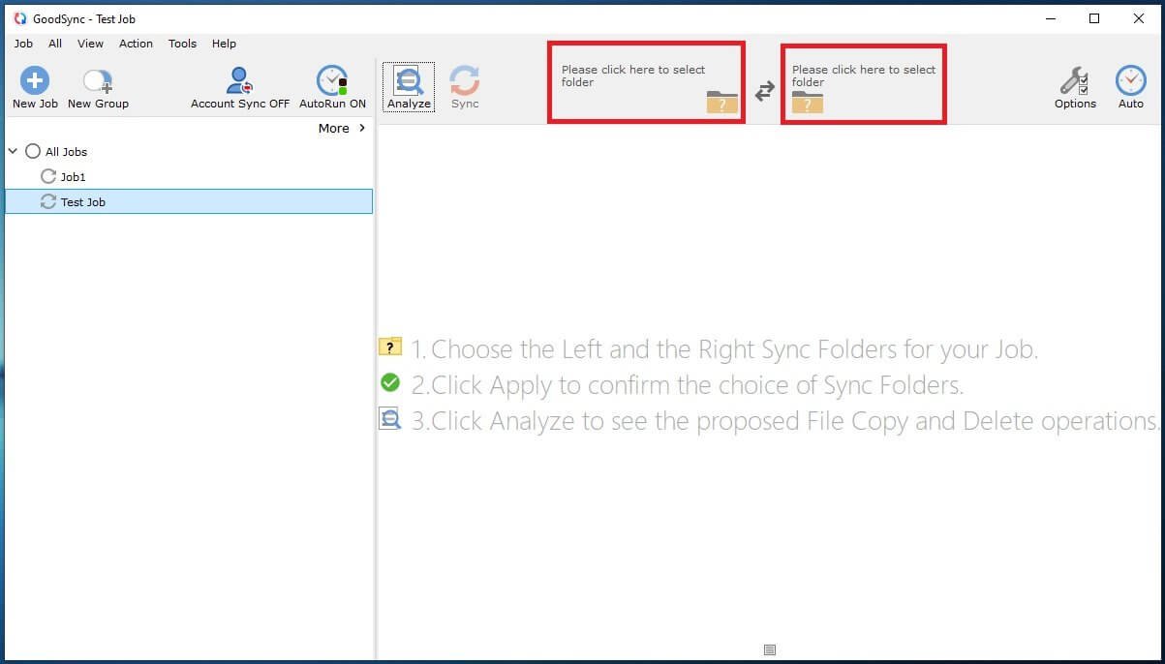Click step 1 'Choose the Left and the Right Sync Folders' text

click(724, 349)
